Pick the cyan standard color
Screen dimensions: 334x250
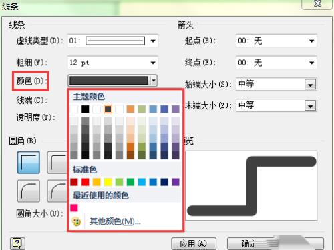click(142, 182)
